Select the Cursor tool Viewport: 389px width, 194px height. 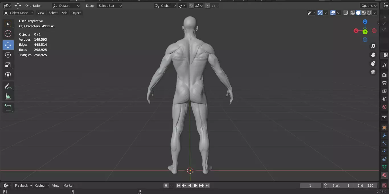pos(8,34)
